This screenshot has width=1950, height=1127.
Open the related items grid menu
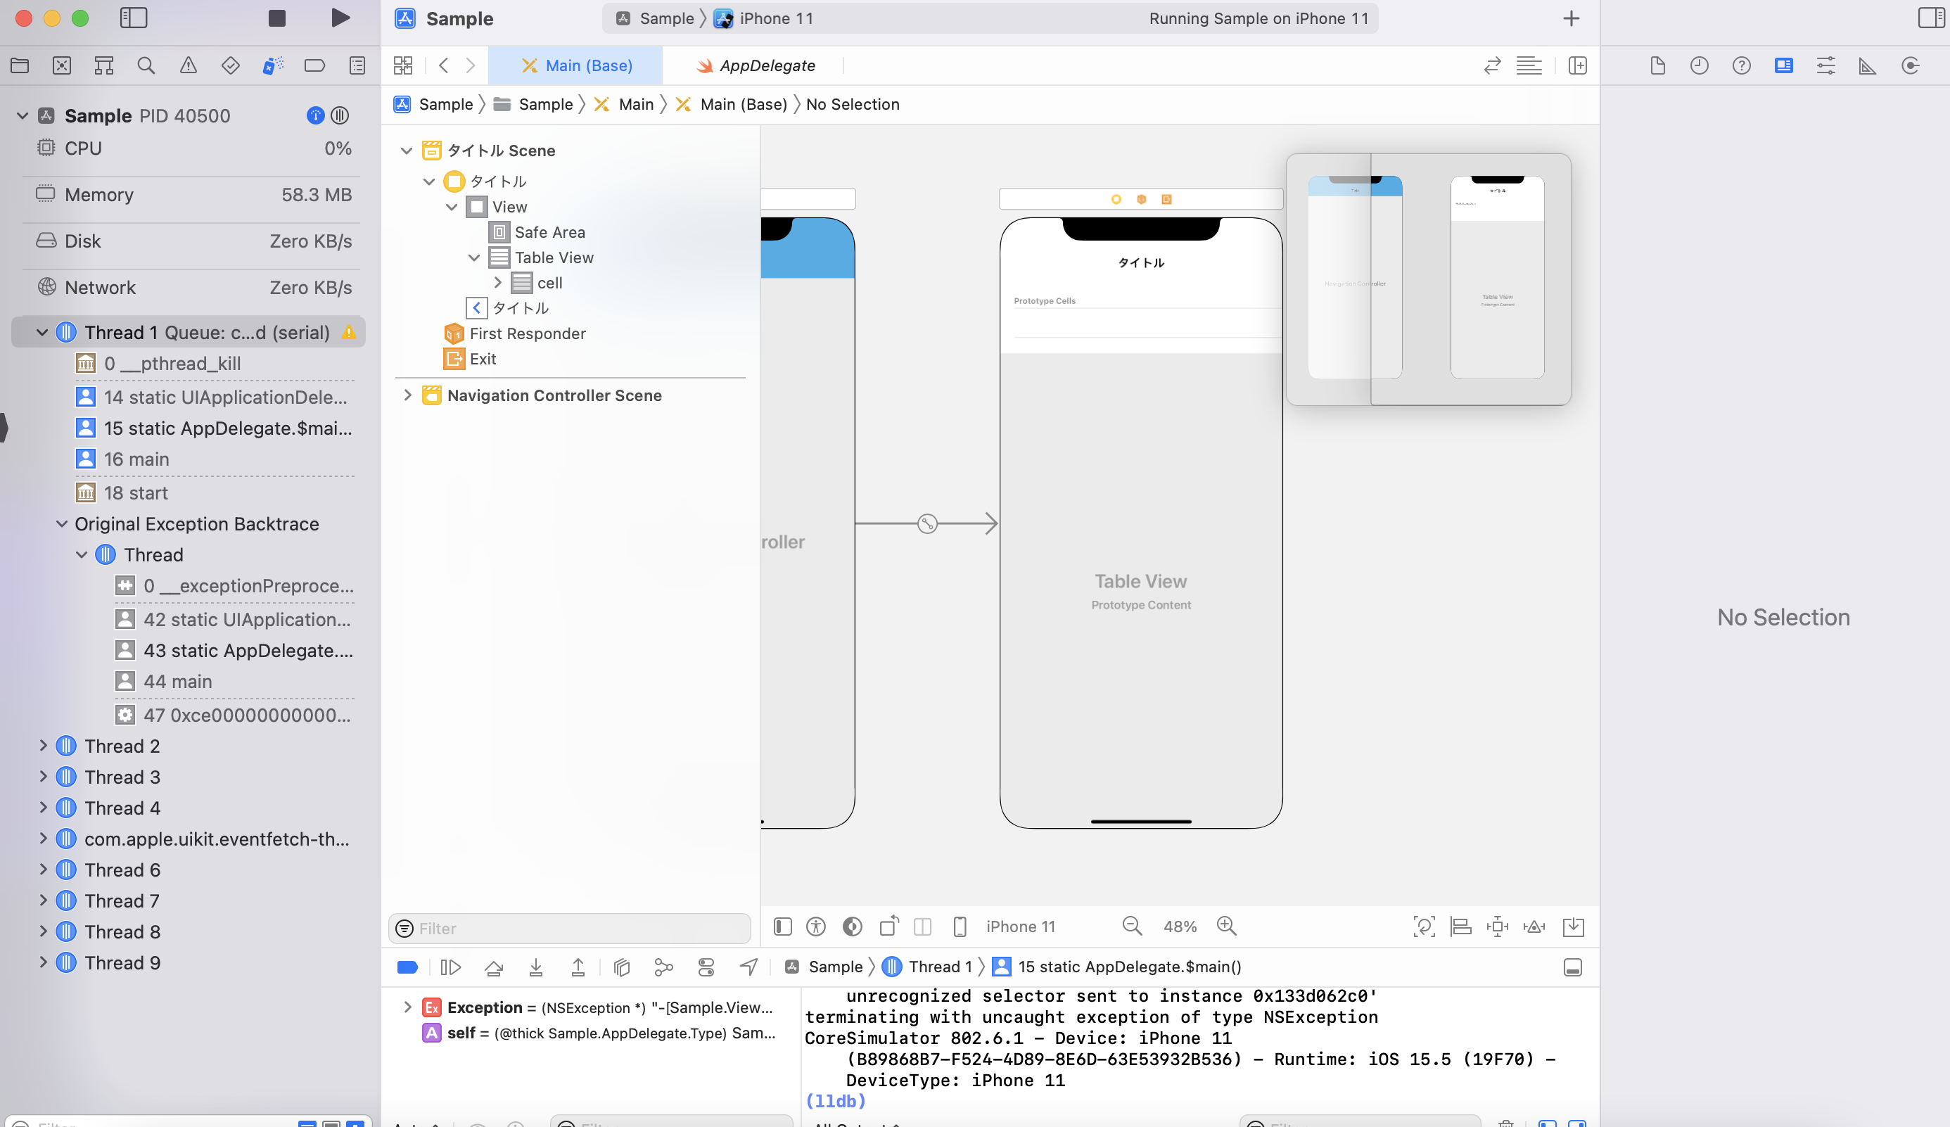[403, 66]
